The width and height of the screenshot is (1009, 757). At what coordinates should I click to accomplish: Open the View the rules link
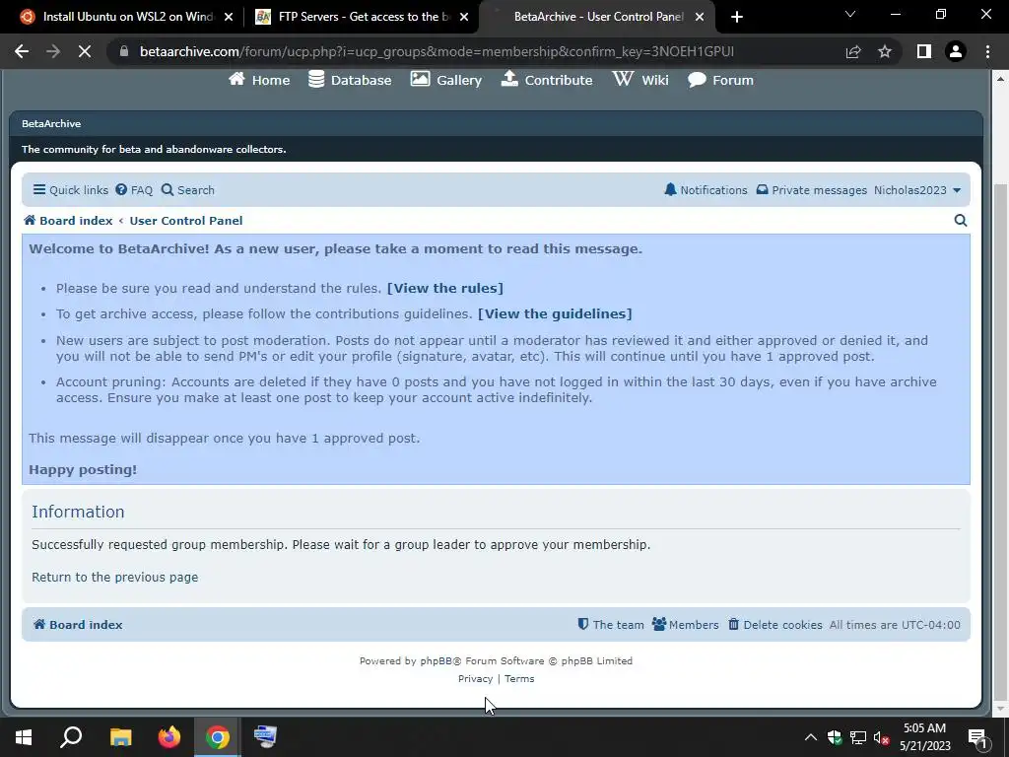point(444,288)
